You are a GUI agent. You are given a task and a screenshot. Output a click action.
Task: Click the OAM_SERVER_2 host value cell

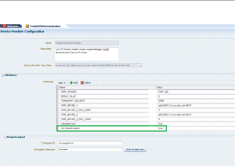(x=196, y=115)
